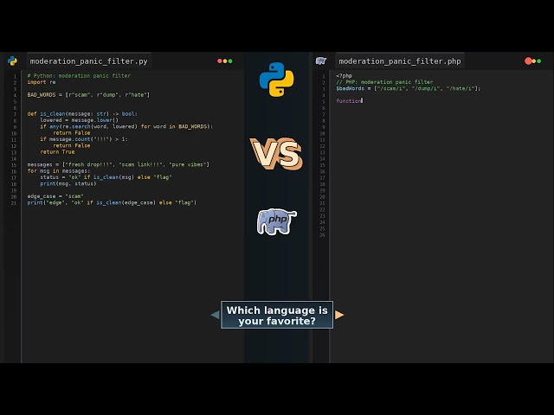Click the orange right-pointing arrow beside the banner
Image resolution: width=554 pixels, height=415 pixels.
tap(339, 315)
